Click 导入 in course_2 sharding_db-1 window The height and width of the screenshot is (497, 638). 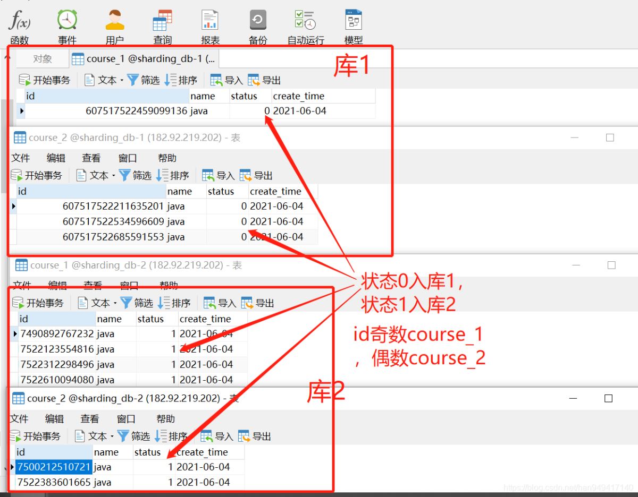click(x=219, y=176)
